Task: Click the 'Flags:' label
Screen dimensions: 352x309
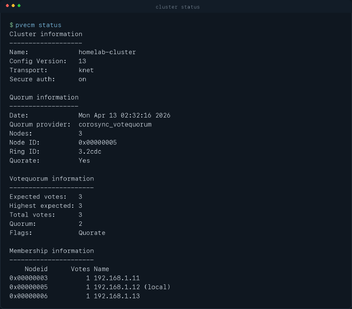Action: [21, 233]
